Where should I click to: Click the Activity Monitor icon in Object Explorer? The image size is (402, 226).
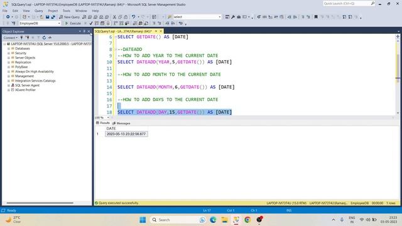50,38
